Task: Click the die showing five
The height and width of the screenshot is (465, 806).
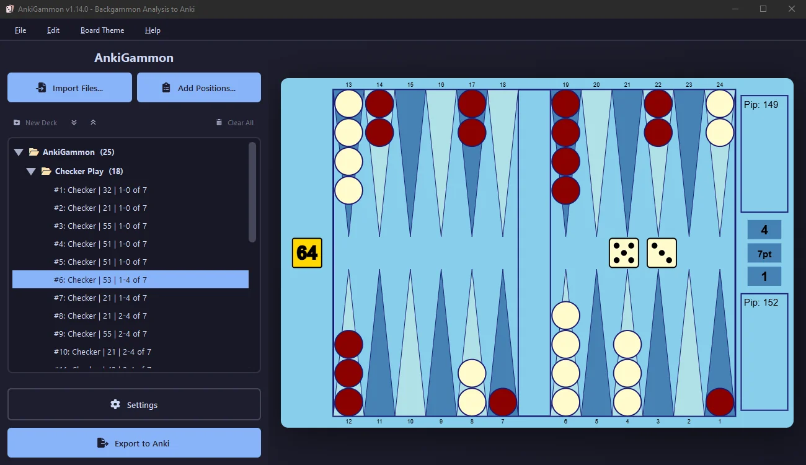Action: click(624, 253)
